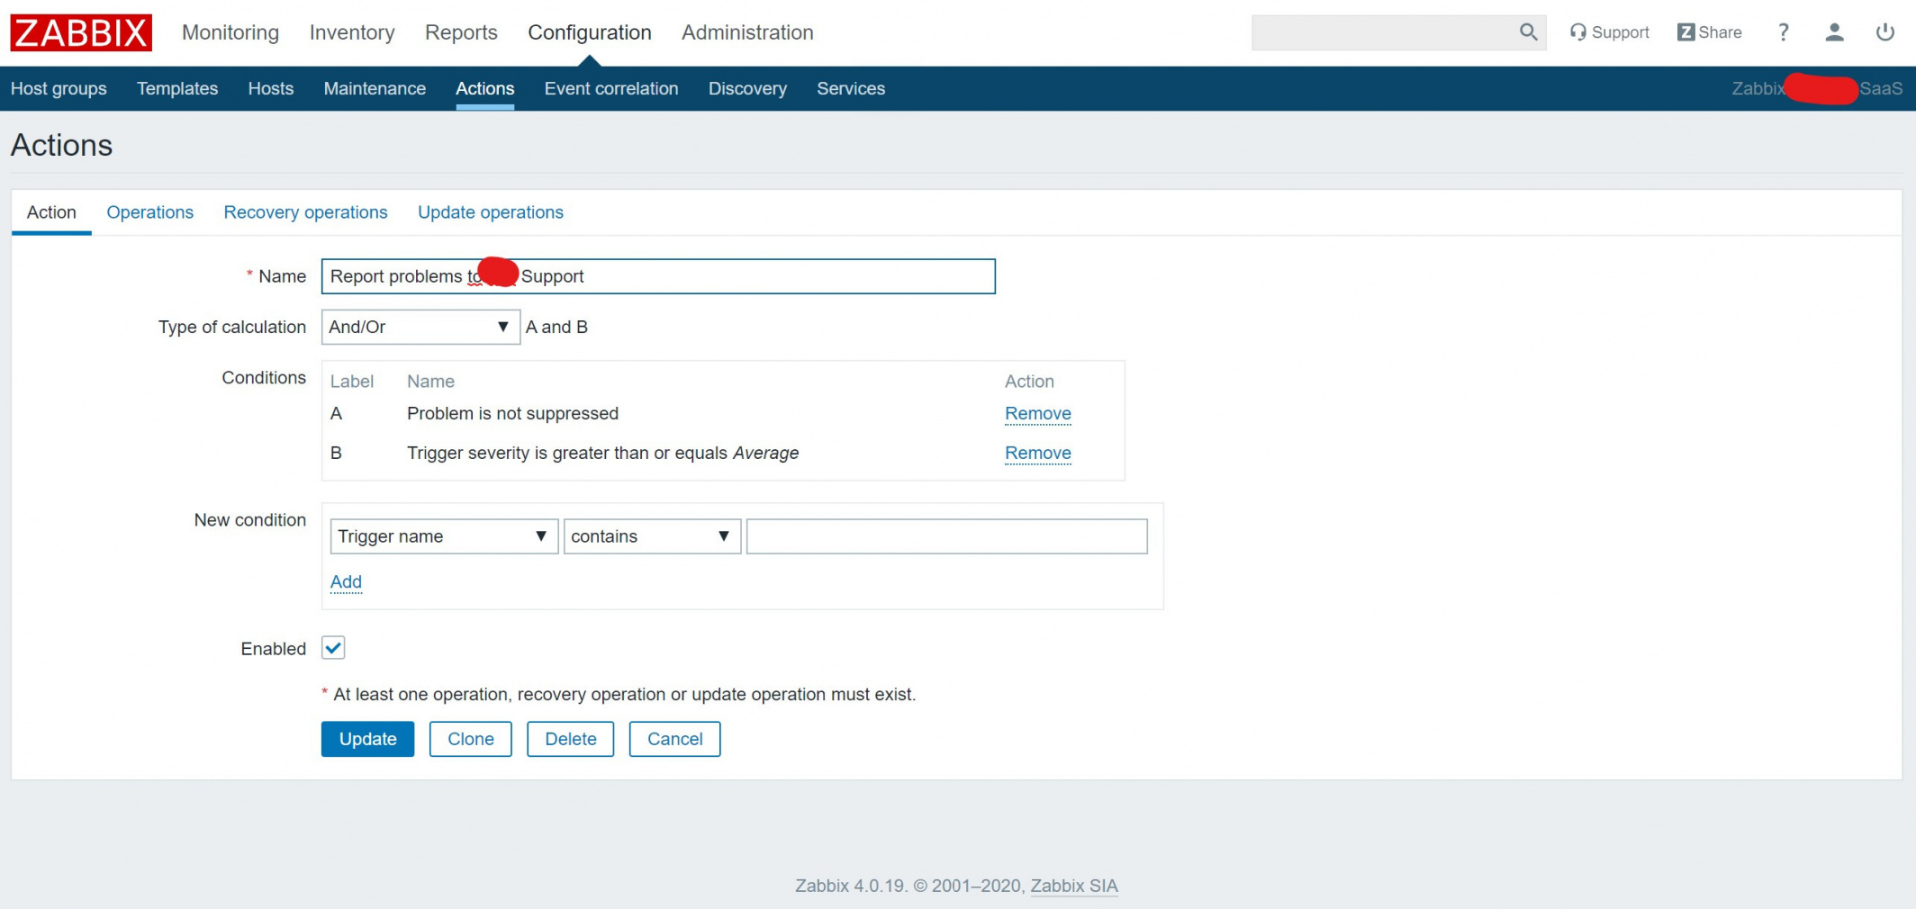Go to Templates submenu
The image size is (1916, 909).
177,88
